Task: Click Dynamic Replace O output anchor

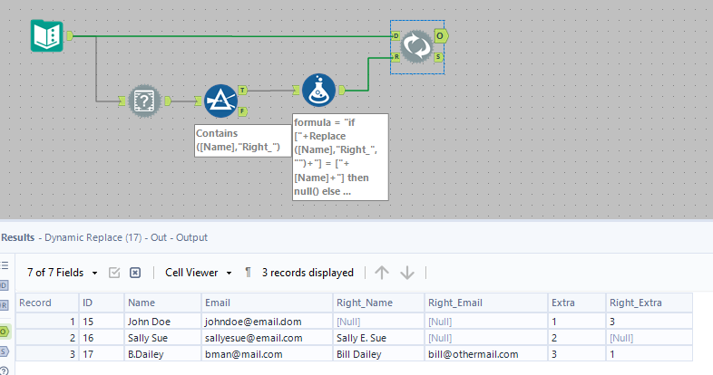Action: click(441, 36)
